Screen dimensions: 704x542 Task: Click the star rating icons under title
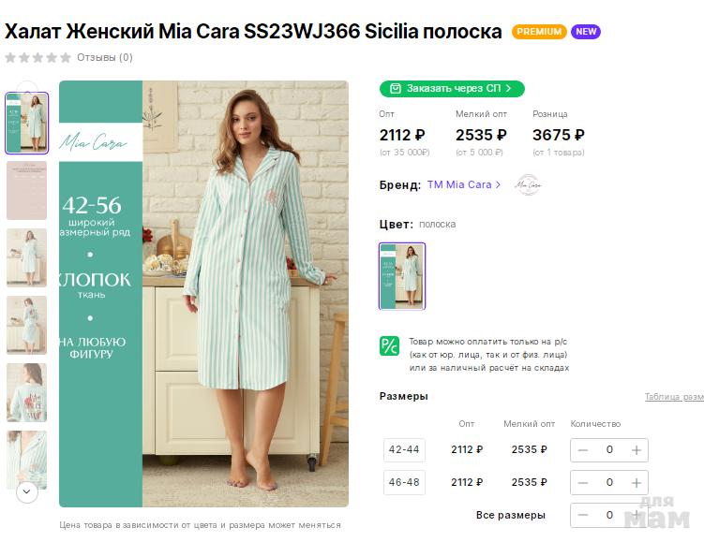[38, 57]
